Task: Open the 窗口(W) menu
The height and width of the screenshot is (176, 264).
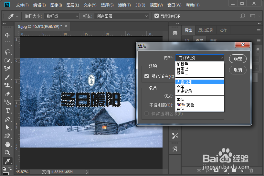Action: (x=174, y=5)
